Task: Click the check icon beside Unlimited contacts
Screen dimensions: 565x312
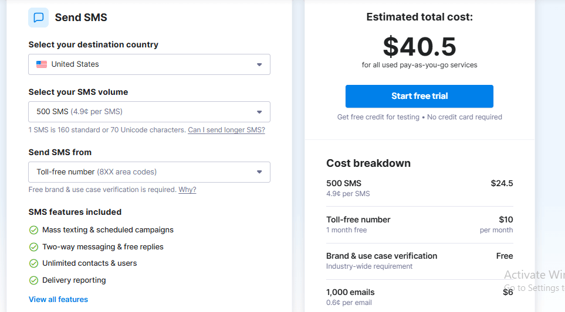Action: [x=33, y=263]
